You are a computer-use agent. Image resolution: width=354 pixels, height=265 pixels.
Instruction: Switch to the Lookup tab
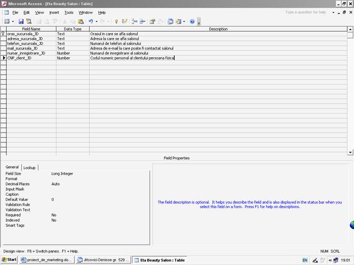tap(29, 168)
